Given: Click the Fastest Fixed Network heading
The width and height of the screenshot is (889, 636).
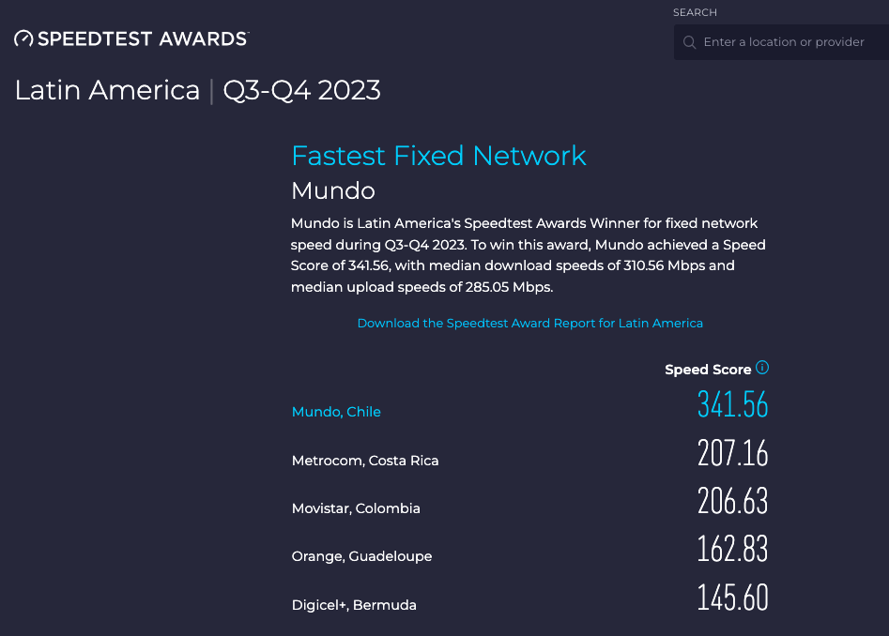Looking at the screenshot, I should coord(438,156).
